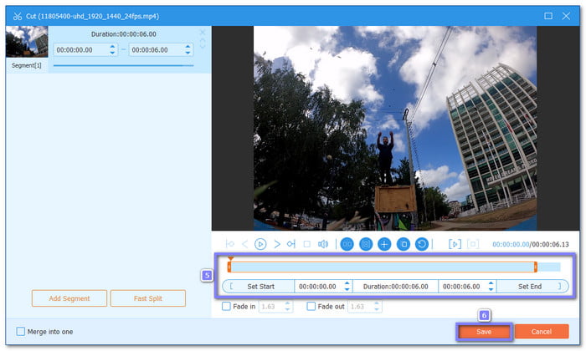The height and width of the screenshot is (351, 586).
Task: Click the plus add segment round icon
Action: tap(384, 244)
